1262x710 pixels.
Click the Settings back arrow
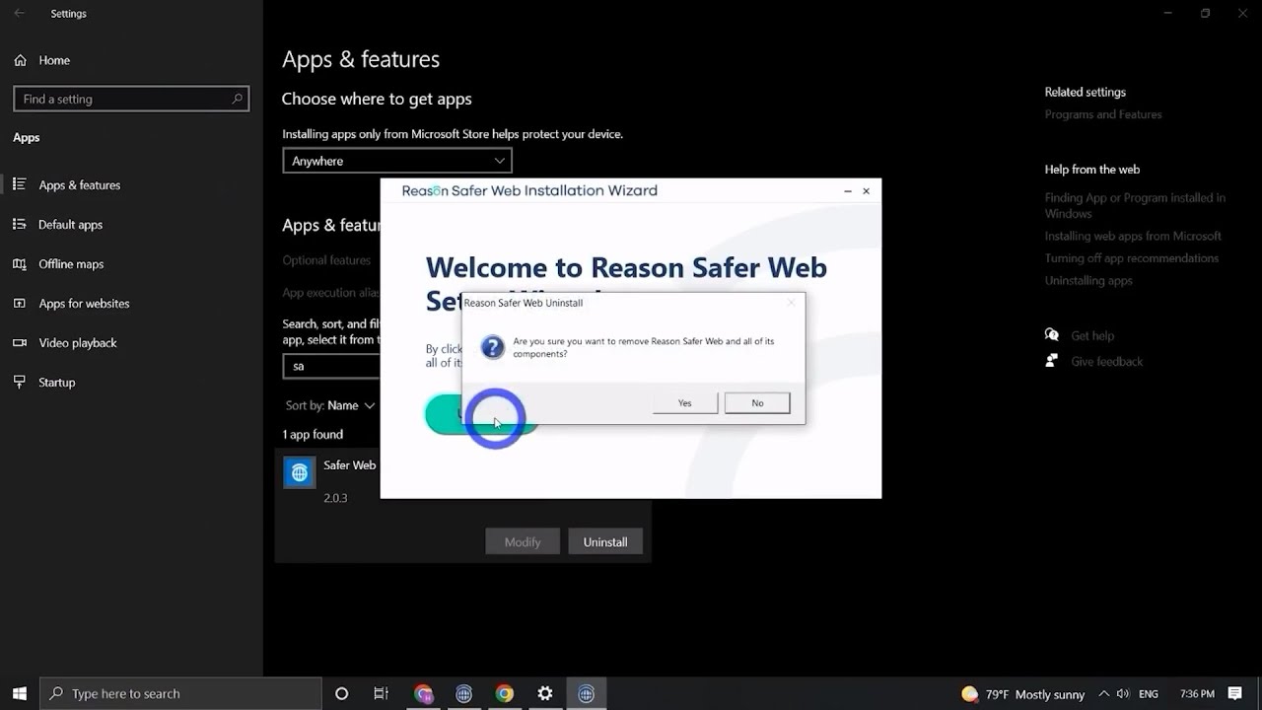(x=19, y=14)
